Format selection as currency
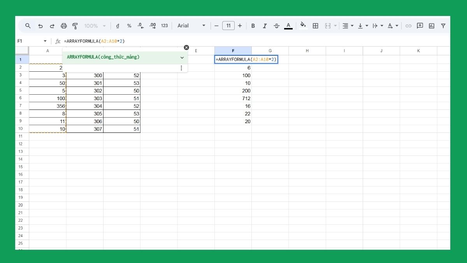The height and width of the screenshot is (263, 467). tap(118, 26)
